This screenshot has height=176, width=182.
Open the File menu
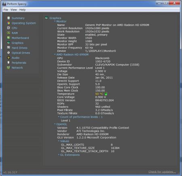tap(6, 10)
